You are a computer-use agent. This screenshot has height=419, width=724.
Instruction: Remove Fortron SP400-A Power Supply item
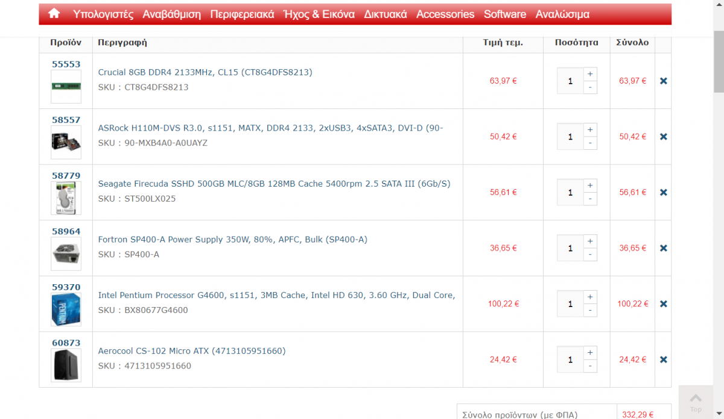(x=664, y=248)
